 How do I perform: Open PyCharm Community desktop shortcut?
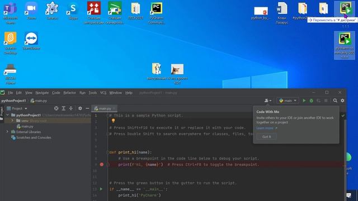[157, 13]
